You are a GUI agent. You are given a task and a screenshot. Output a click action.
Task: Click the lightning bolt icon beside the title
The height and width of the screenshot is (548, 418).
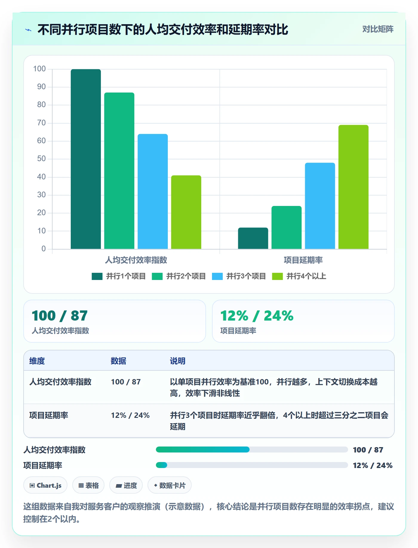(x=28, y=30)
